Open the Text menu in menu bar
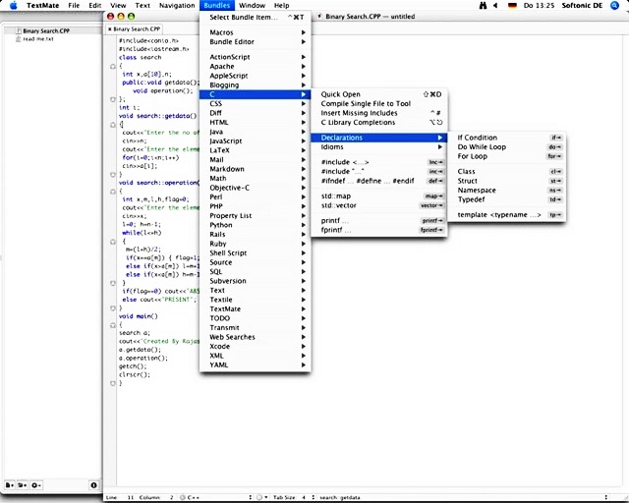Screen dimensions: 629x503 point(143,5)
